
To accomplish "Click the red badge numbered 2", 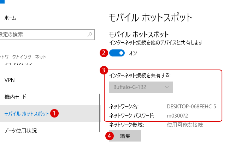I will 104,53.
